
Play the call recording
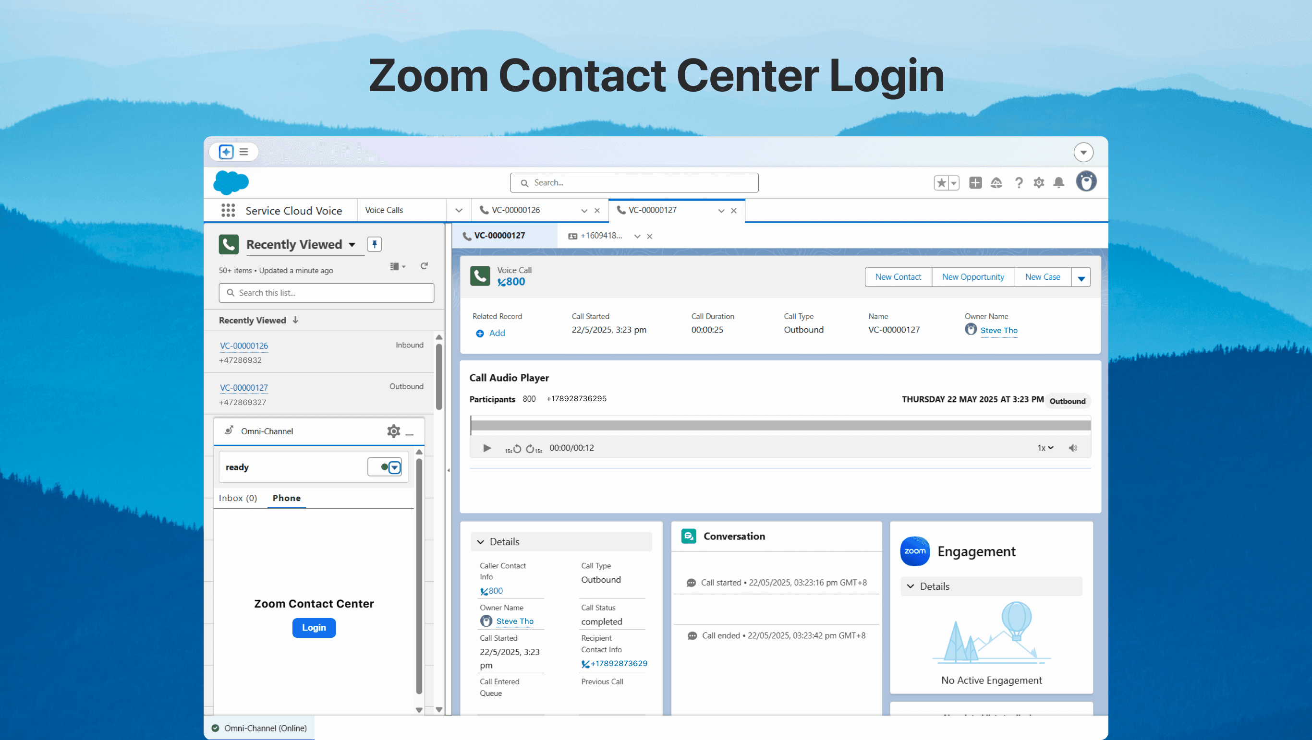tap(486, 448)
